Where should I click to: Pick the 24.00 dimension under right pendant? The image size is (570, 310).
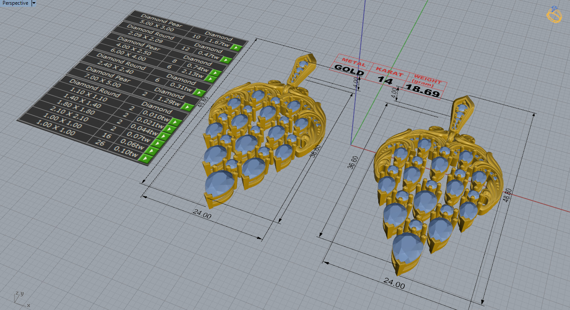[x=395, y=284]
